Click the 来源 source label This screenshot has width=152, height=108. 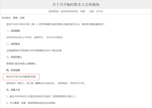point(83,11)
